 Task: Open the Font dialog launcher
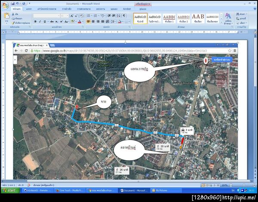pyautogui.click(x=83, y=27)
